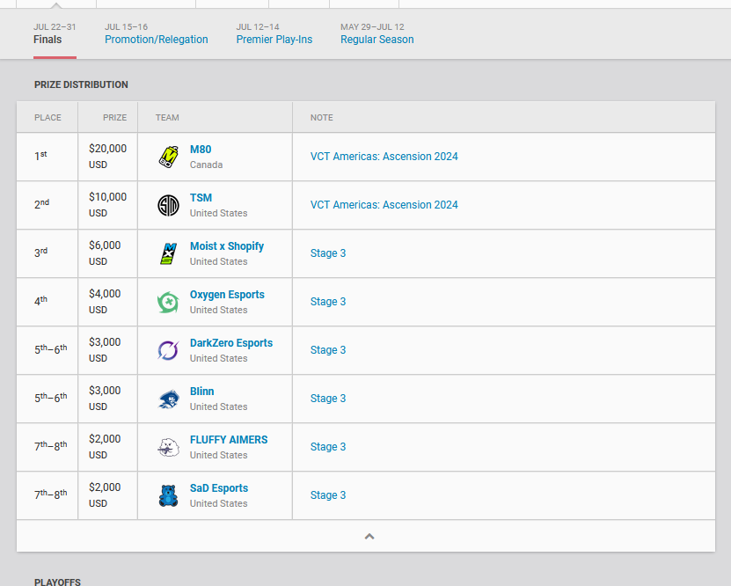731x586 pixels.
Task: Collapse the prize distribution table
Action: (x=369, y=537)
